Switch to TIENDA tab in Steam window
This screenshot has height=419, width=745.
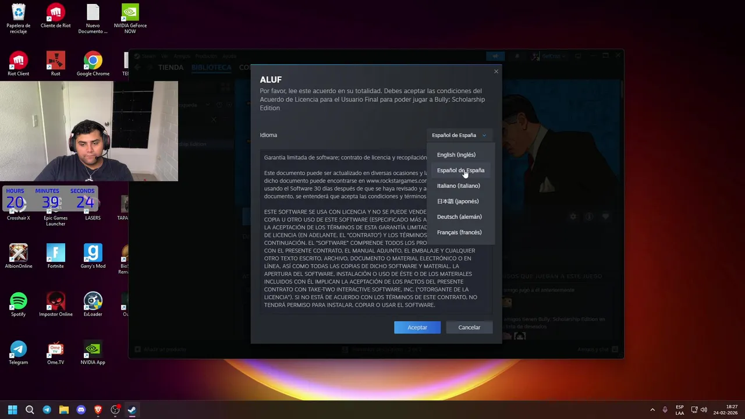(x=171, y=68)
